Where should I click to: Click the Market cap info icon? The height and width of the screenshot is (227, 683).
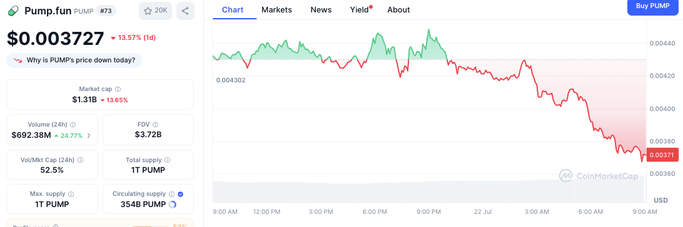point(118,89)
